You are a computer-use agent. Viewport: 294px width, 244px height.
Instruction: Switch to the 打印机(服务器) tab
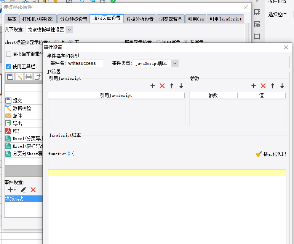[x=38, y=19]
